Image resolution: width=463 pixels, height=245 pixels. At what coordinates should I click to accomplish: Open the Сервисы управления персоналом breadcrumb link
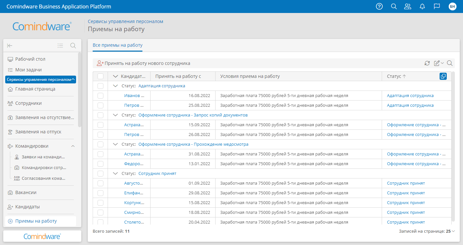pyautogui.click(x=126, y=21)
